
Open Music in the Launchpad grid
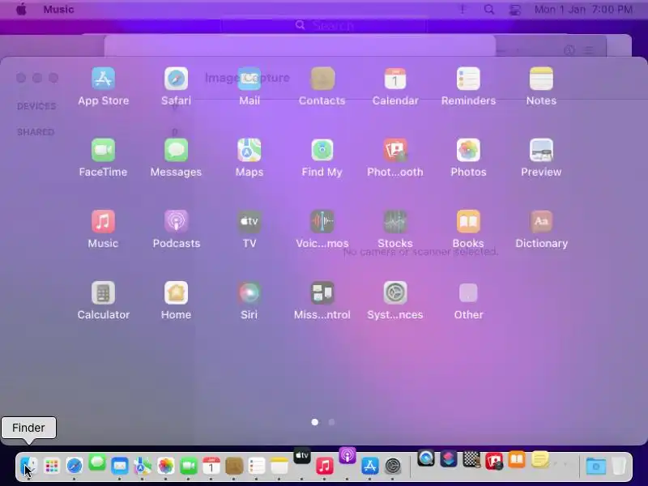pyautogui.click(x=104, y=221)
